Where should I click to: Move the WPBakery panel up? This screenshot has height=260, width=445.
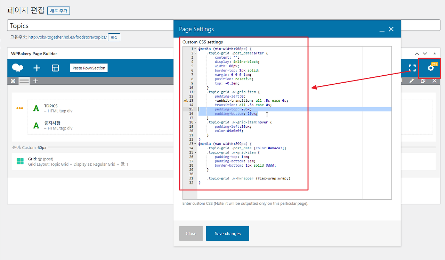417,54
